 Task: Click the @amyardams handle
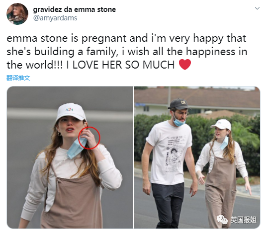point(55,18)
